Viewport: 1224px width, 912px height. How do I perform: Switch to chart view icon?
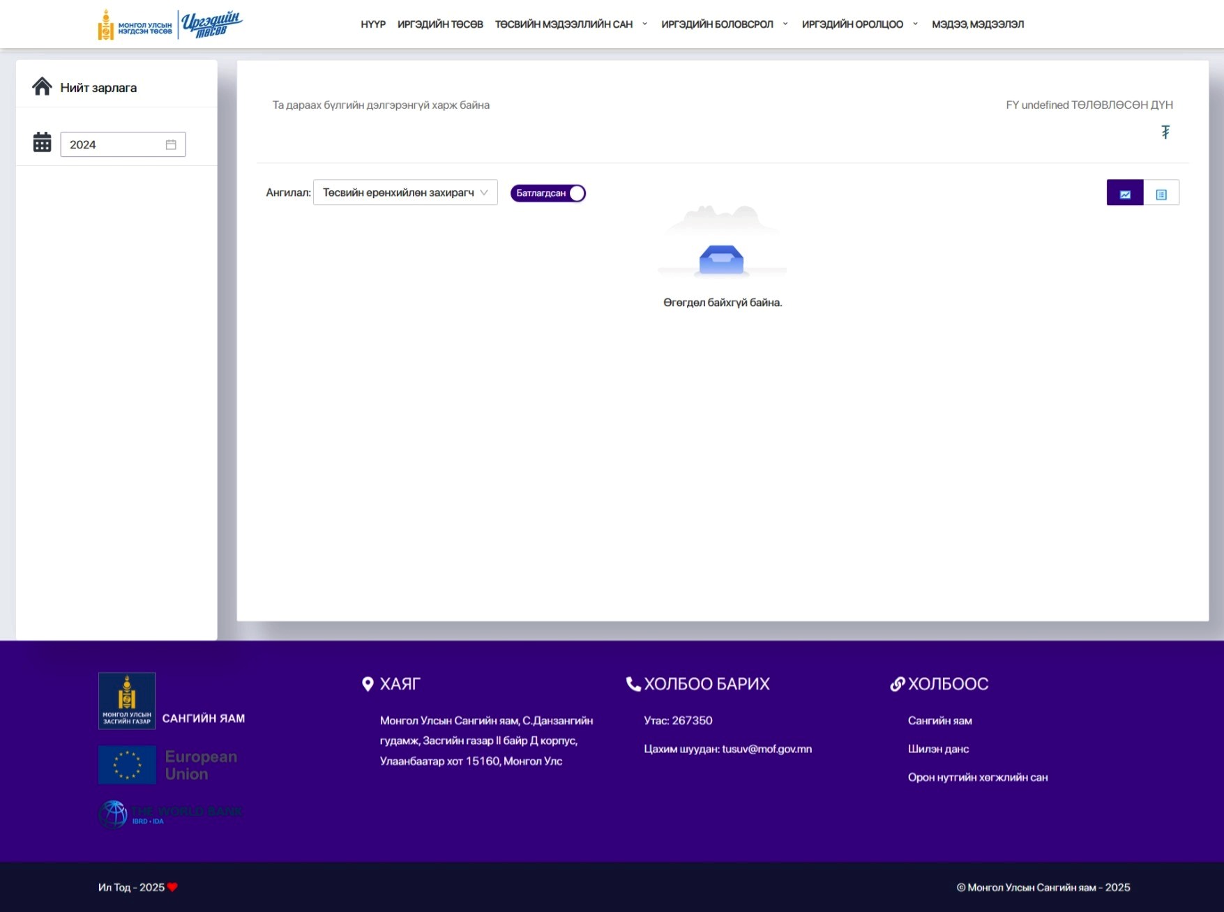(x=1124, y=193)
